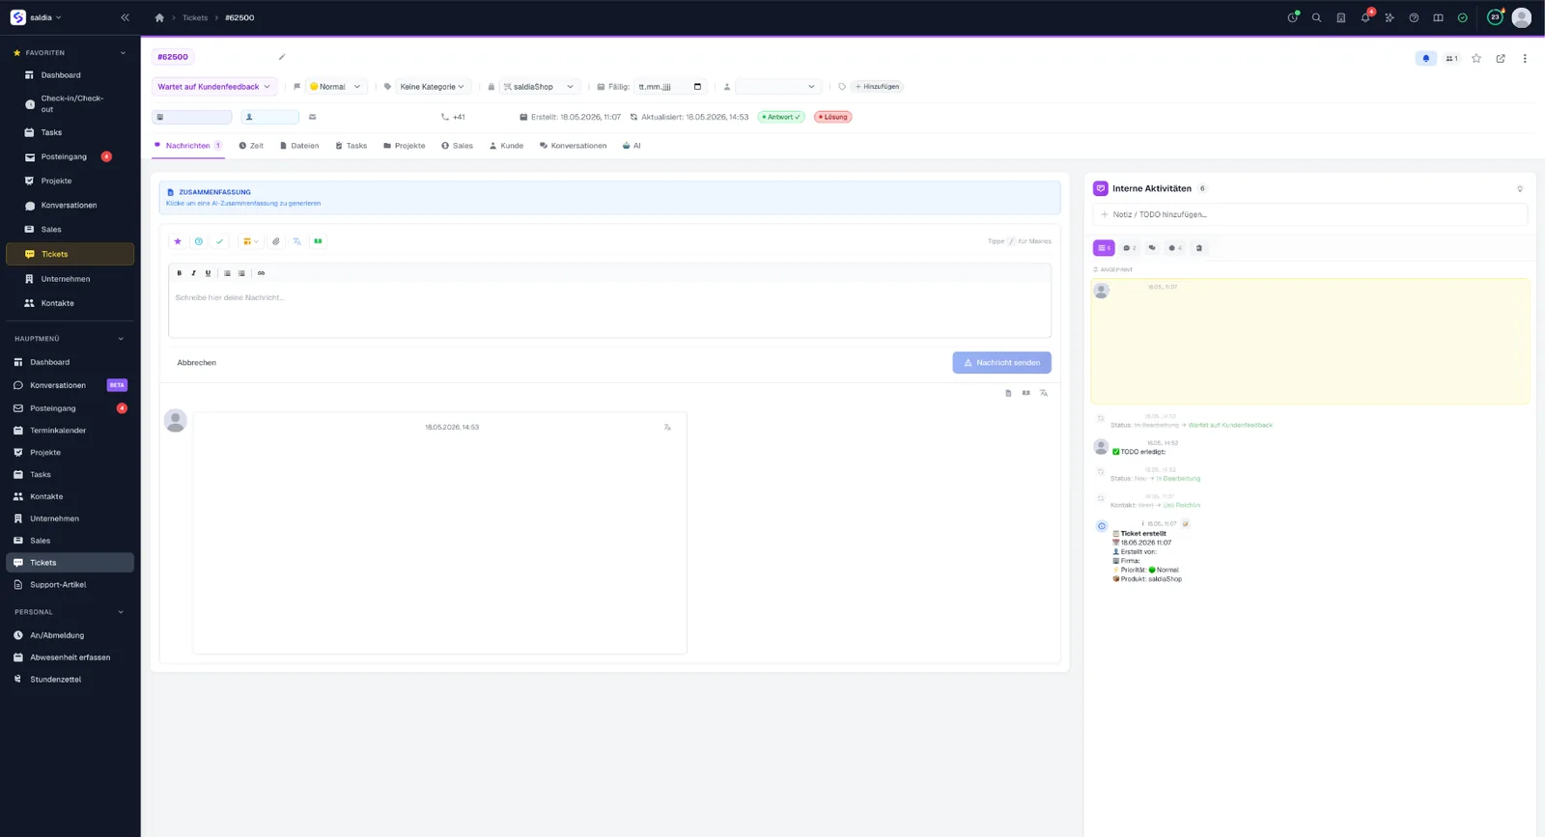Show all activities with purple list filter
1545x837 pixels.
(1104, 248)
